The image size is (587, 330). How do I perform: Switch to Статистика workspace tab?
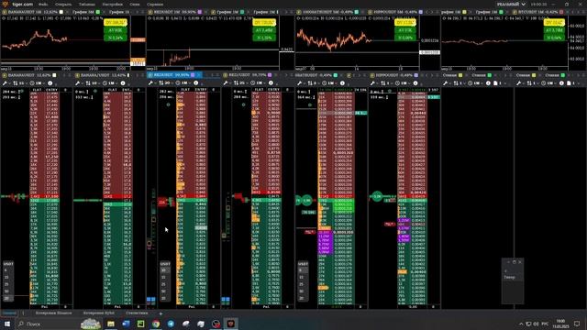click(137, 313)
